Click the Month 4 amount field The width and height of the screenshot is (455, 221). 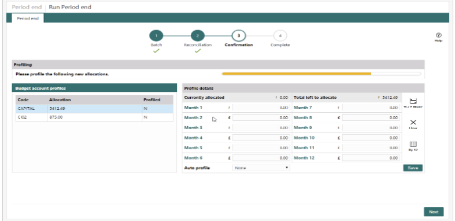[x=261, y=138]
